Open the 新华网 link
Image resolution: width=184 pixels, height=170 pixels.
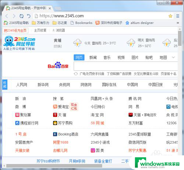[x=43, y=85]
